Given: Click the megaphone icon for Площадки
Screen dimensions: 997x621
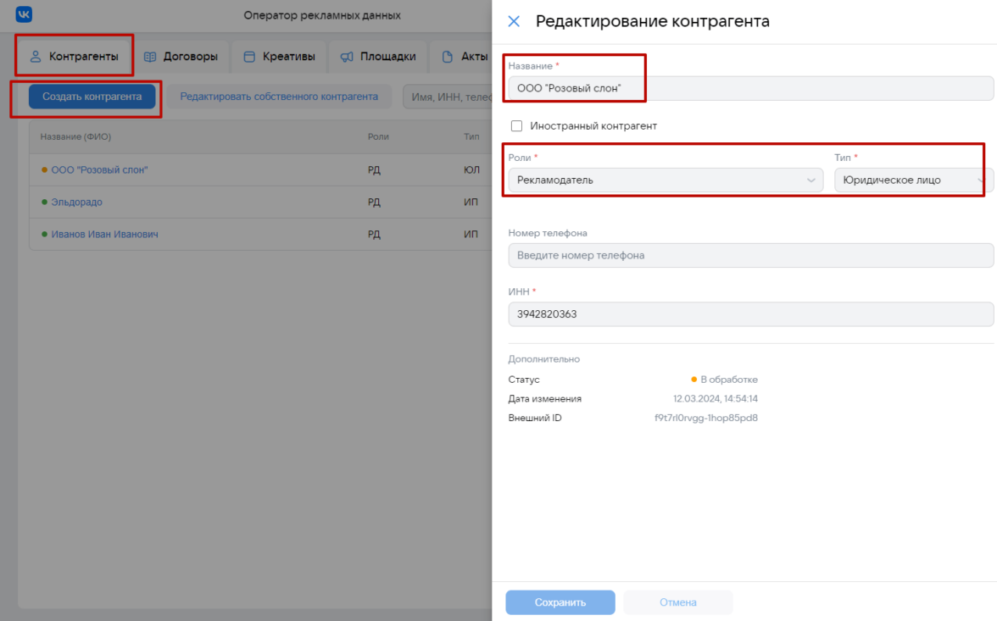Looking at the screenshot, I should [347, 58].
